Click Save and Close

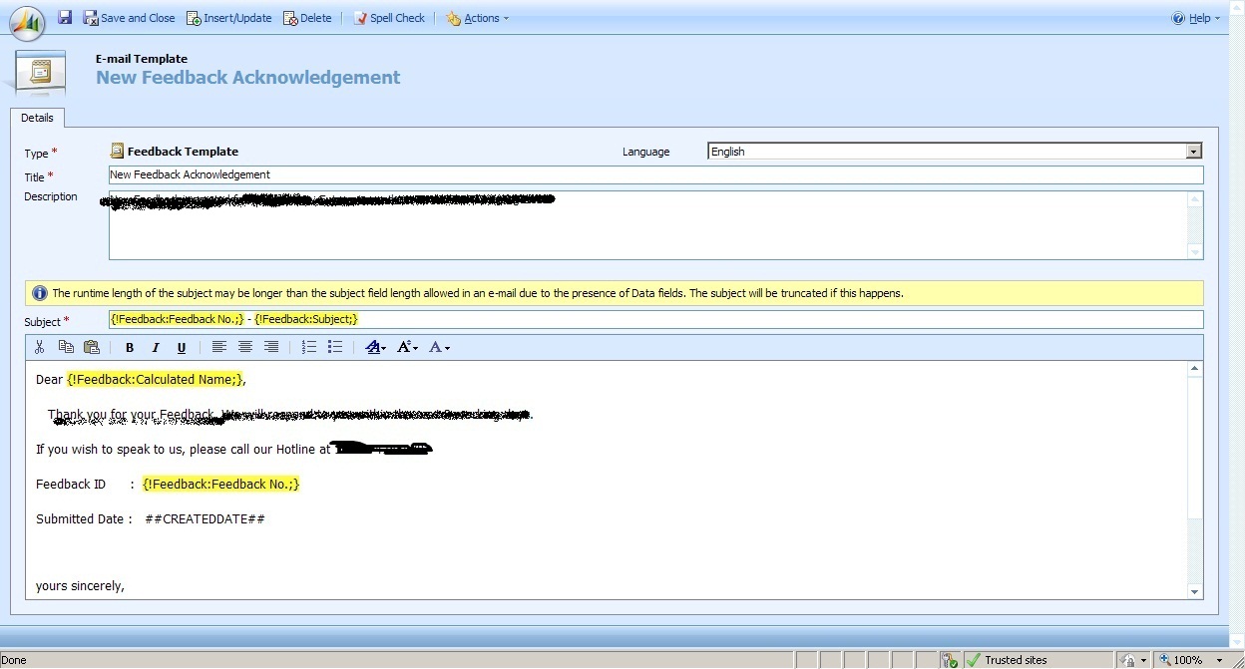(x=130, y=17)
